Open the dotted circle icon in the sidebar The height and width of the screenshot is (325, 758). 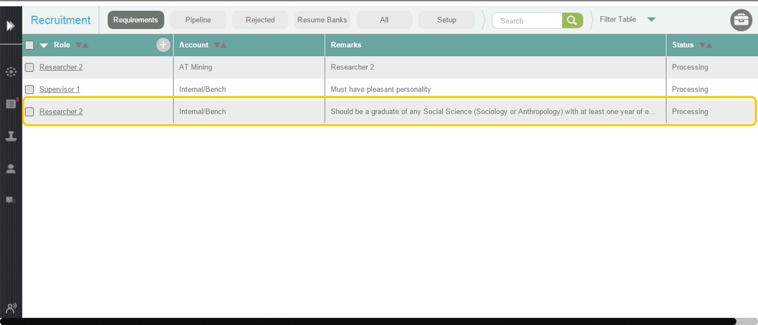click(11, 72)
